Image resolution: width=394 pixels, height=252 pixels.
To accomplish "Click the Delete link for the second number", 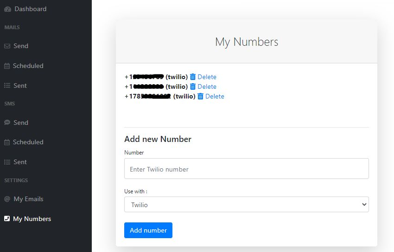I will (x=207, y=86).
